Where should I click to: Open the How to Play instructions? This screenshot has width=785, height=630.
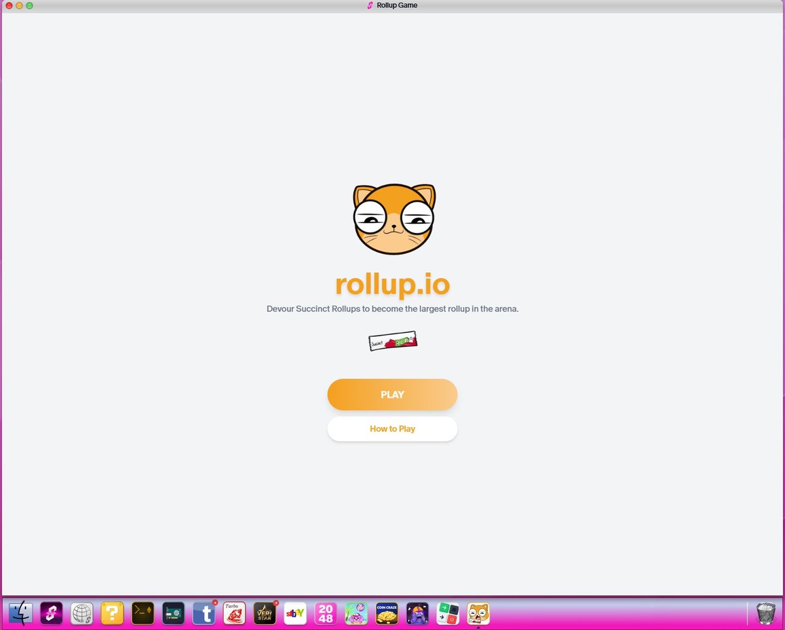point(392,429)
